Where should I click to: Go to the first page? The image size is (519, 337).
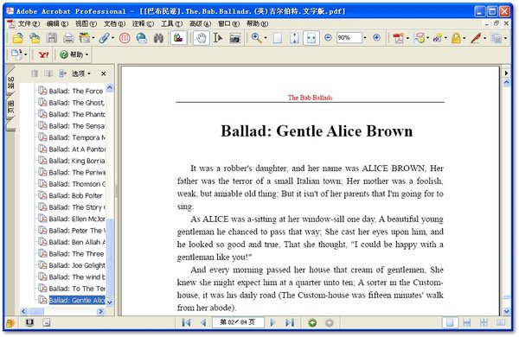[x=186, y=322]
